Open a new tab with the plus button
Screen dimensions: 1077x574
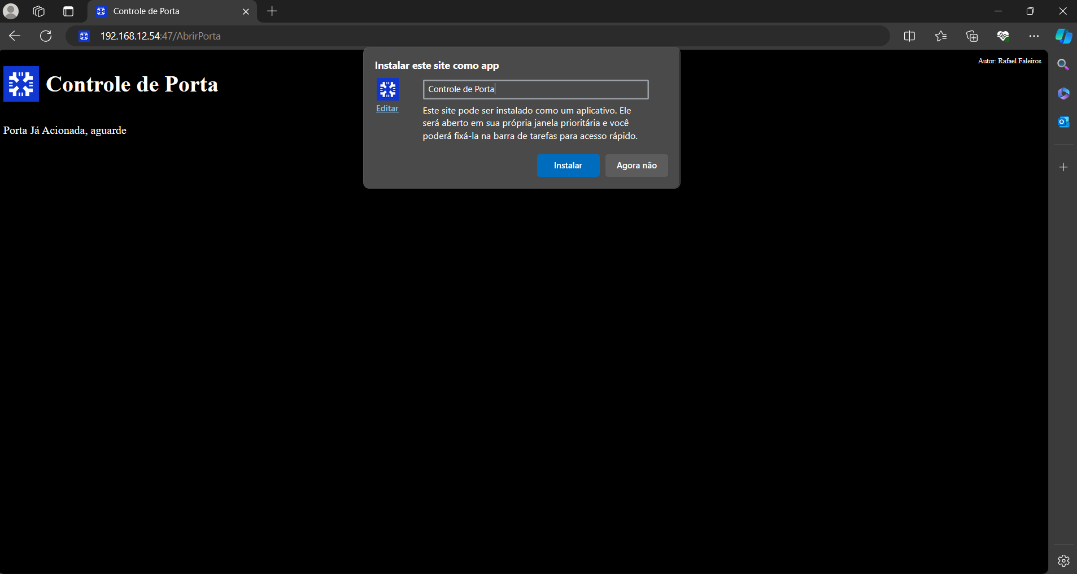272,11
